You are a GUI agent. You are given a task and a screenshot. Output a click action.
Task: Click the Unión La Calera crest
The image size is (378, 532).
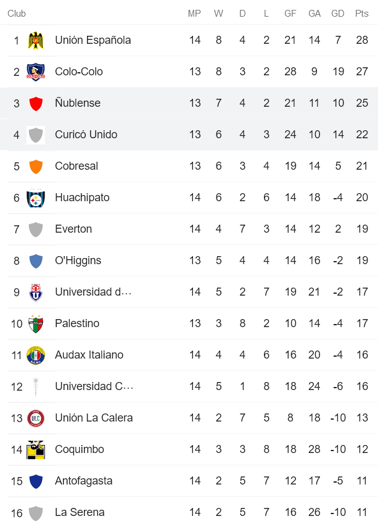point(36,418)
